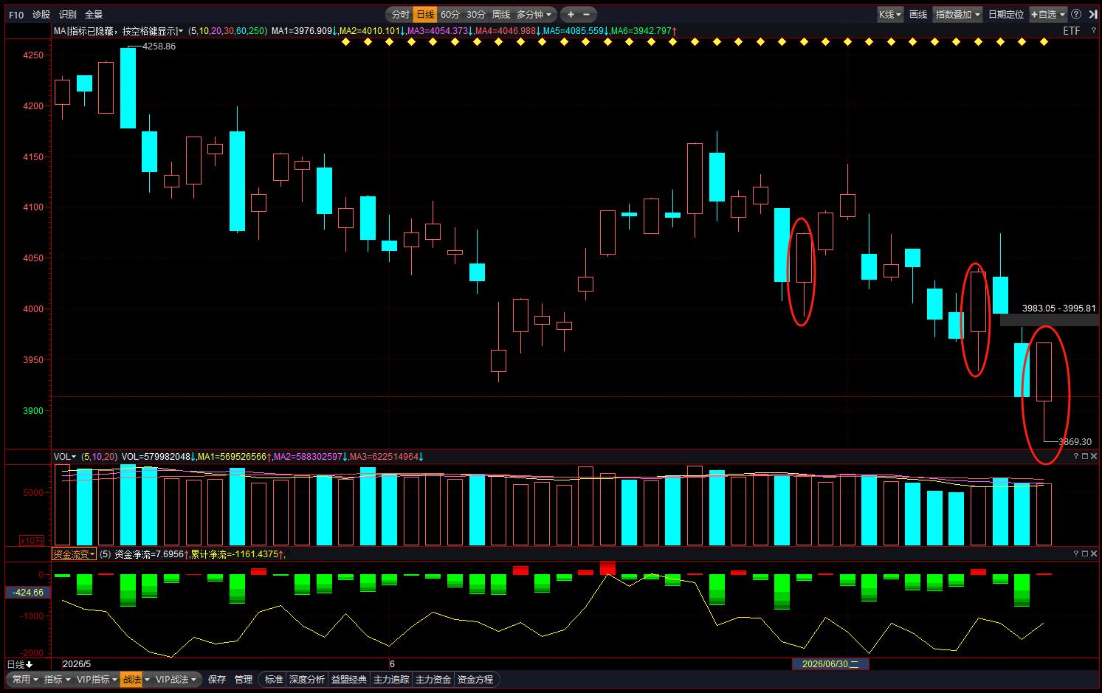Open the 多分钟 period dropdown
This screenshot has width=1102, height=693.
pyautogui.click(x=534, y=14)
